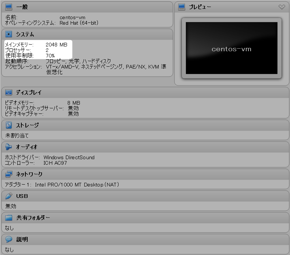This screenshot has height=255, width=290.
Task: Select the remote desktop server 無効 value
Action: [73, 108]
